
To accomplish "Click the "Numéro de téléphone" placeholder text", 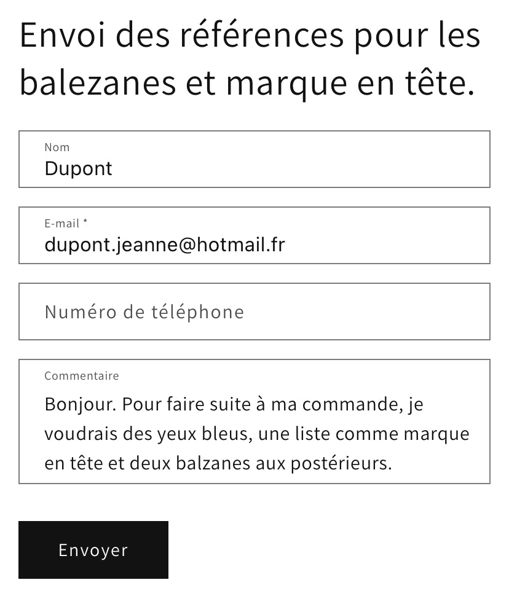I will (144, 312).
